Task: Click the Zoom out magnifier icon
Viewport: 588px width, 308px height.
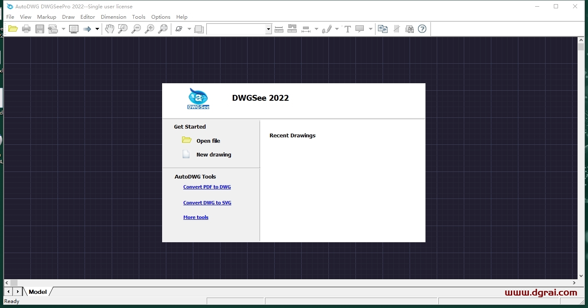Action: (x=136, y=29)
